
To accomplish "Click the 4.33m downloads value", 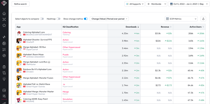I will [x=125, y=33].
